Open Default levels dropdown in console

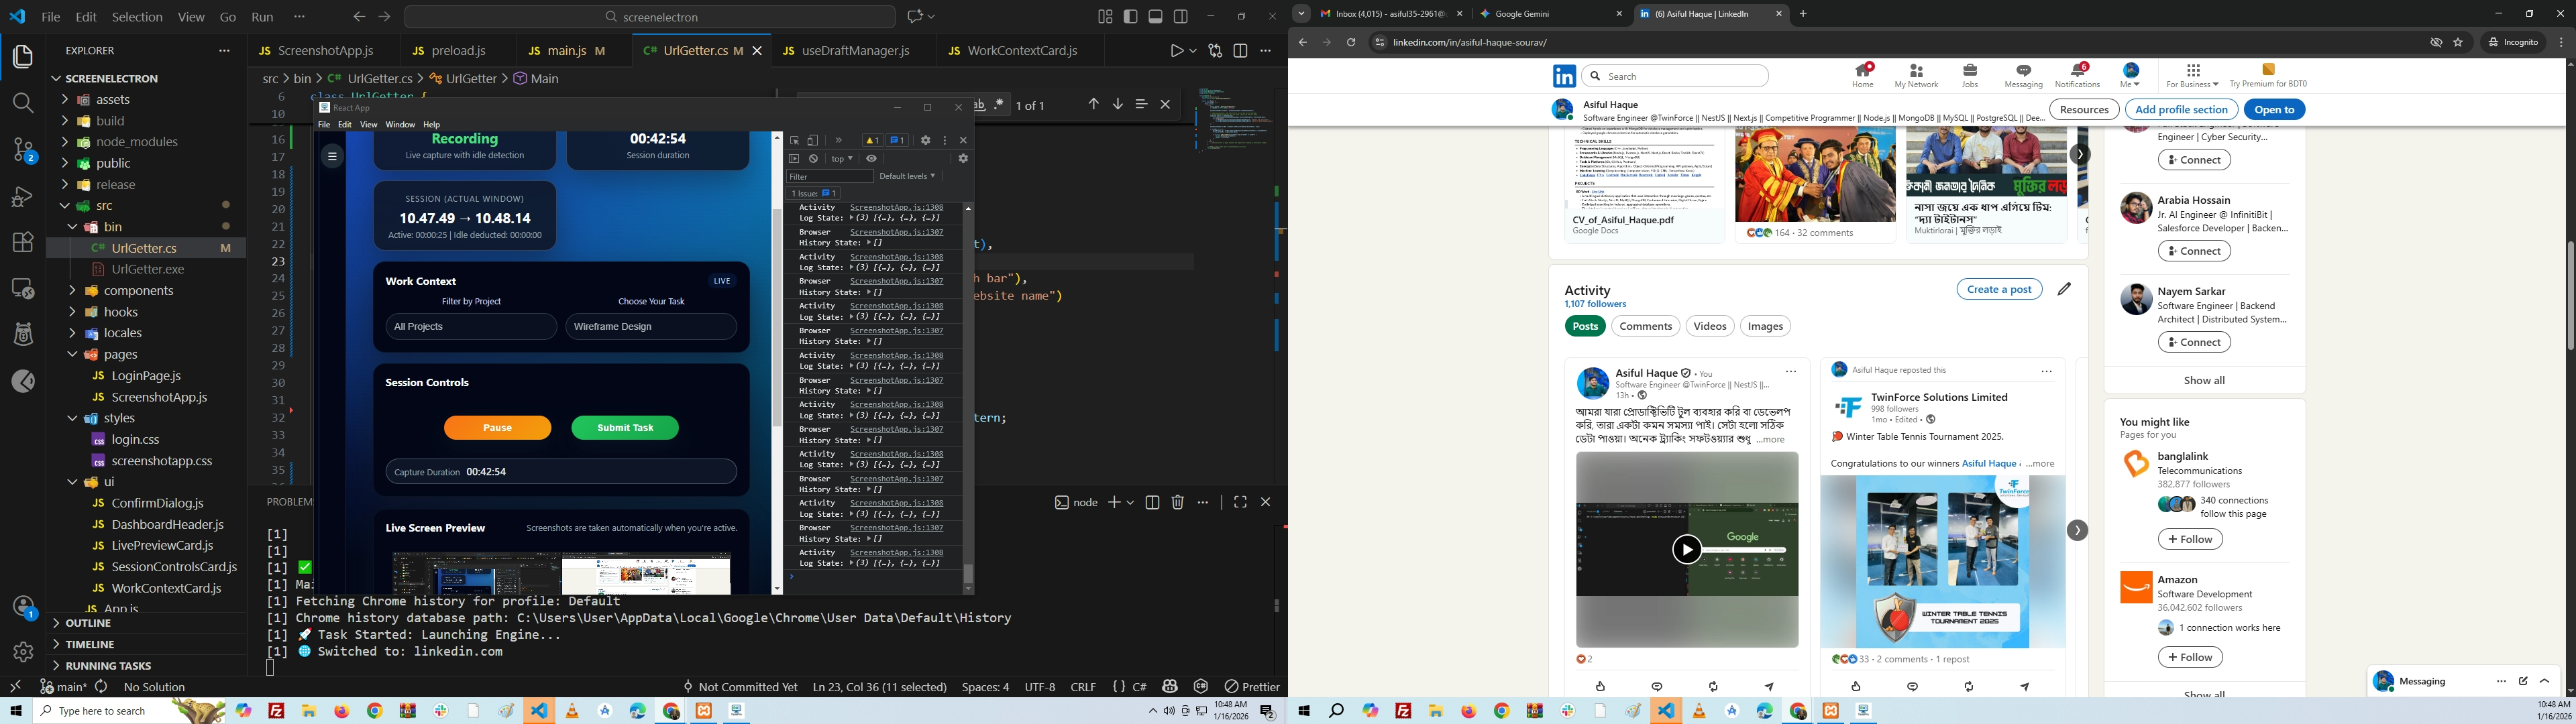coord(906,176)
